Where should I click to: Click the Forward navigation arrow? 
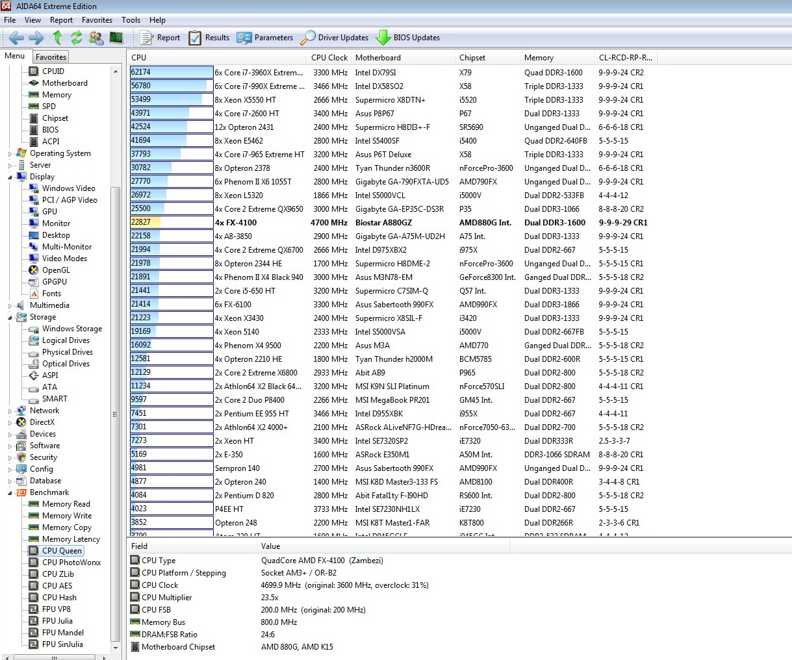(36, 38)
